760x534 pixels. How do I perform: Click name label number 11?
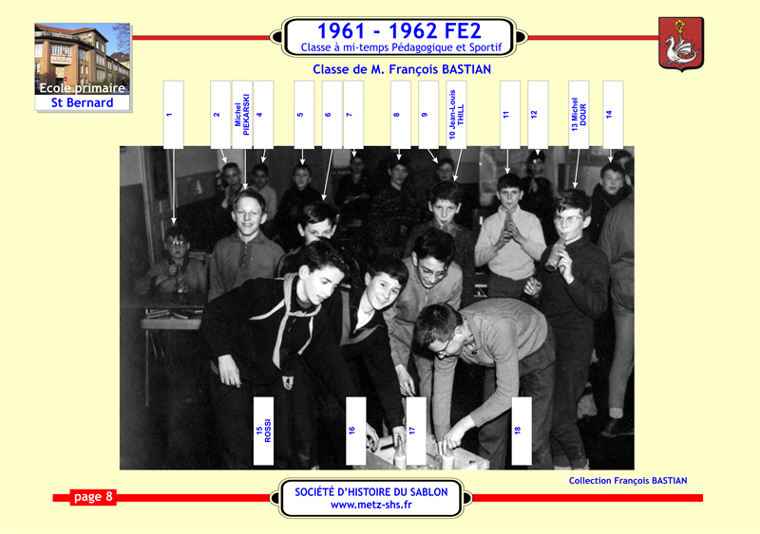pos(510,115)
